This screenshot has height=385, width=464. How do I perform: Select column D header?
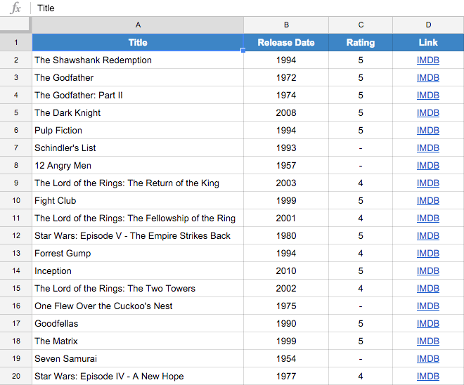click(428, 25)
